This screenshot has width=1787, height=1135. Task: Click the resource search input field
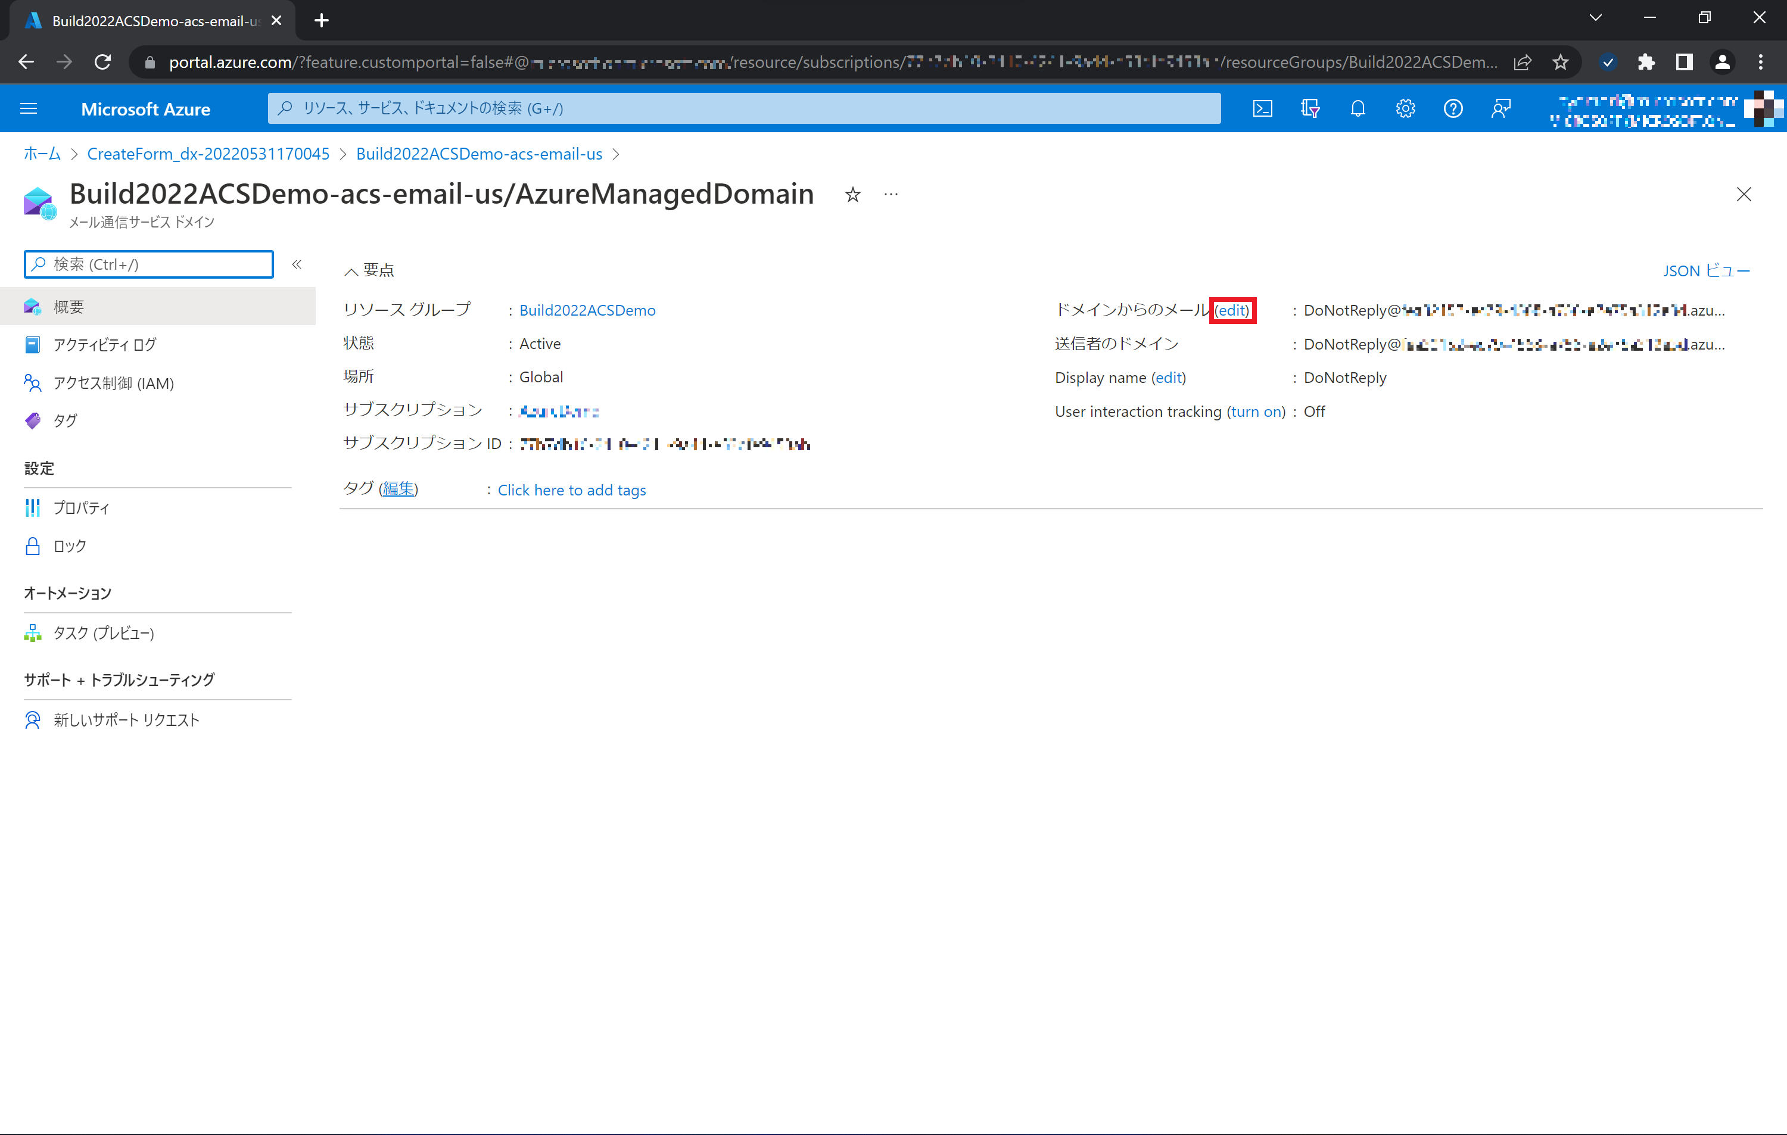click(x=742, y=108)
